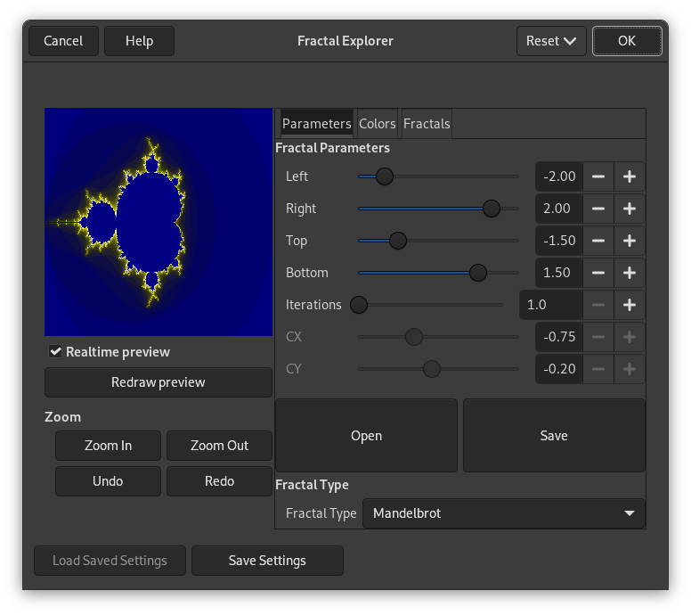Increase the Left value with plus button
The width and height of the screenshot is (691, 615).
(630, 176)
